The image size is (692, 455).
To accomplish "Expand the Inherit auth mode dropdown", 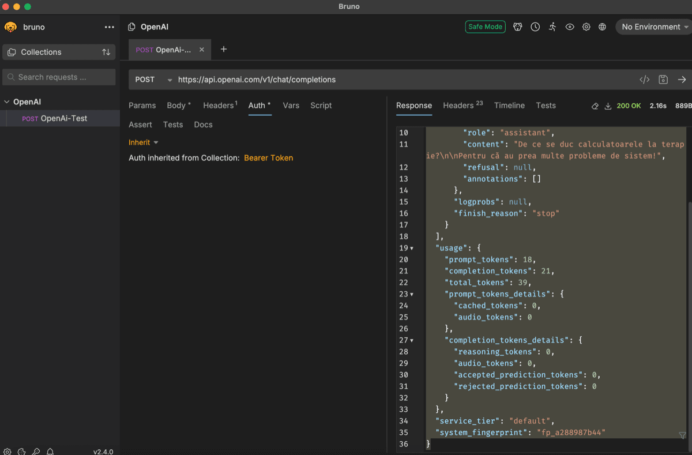I will coord(143,142).
